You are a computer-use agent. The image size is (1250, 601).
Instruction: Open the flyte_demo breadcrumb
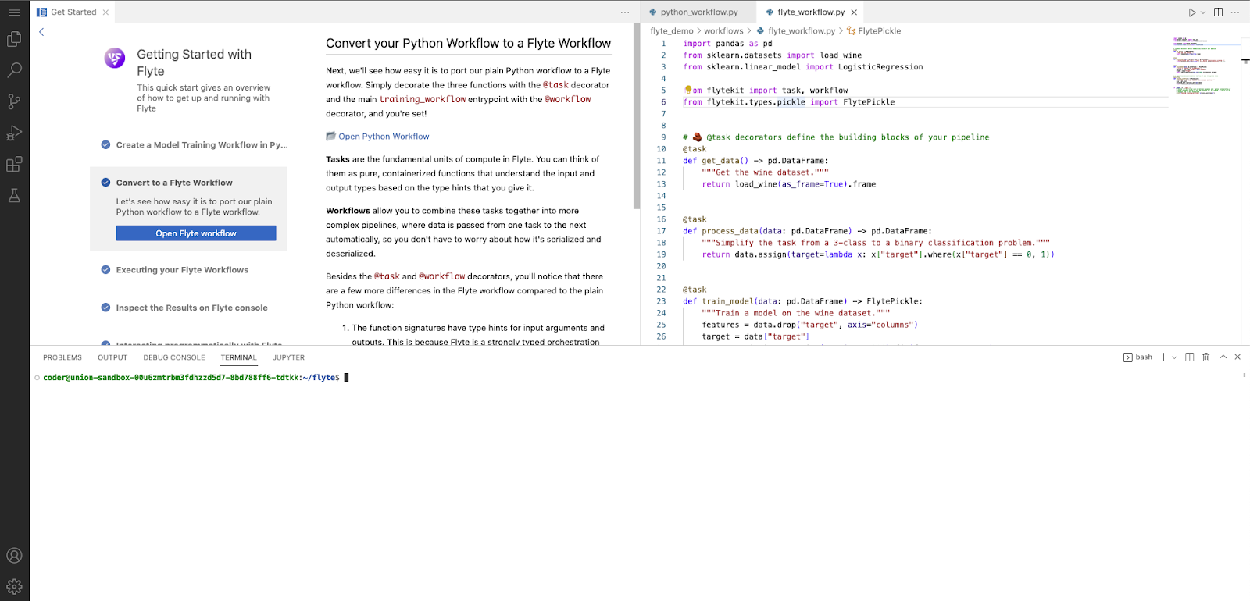[672, 31]
